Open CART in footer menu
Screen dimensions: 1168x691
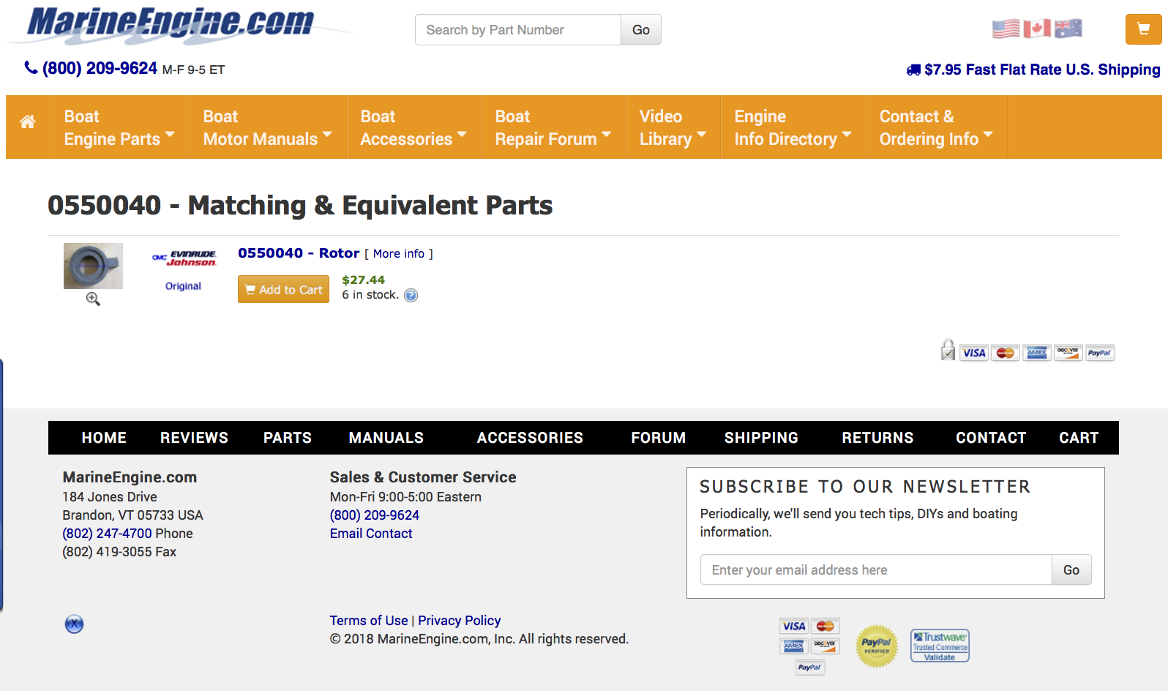click(1079, 438)
